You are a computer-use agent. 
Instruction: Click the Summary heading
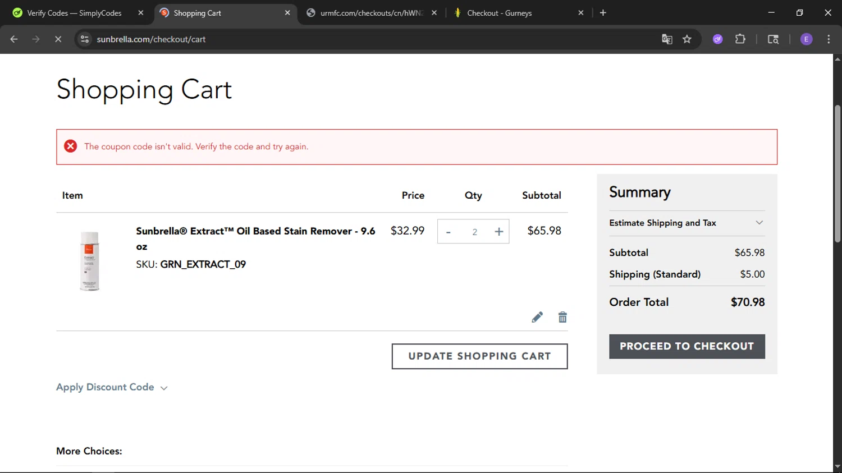pos(640,192)
